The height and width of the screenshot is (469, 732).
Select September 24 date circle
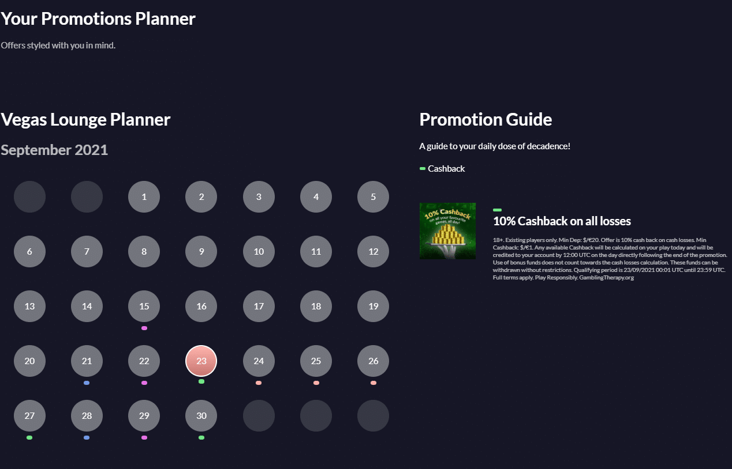pos(259,361)
